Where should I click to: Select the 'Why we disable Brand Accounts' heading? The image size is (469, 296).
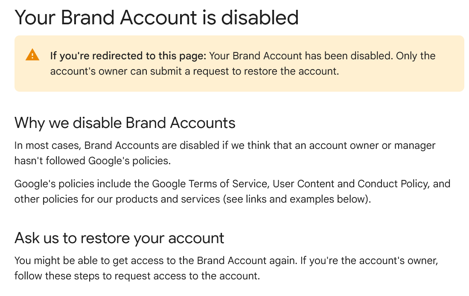pyautogui.click(x=125, y=123)
